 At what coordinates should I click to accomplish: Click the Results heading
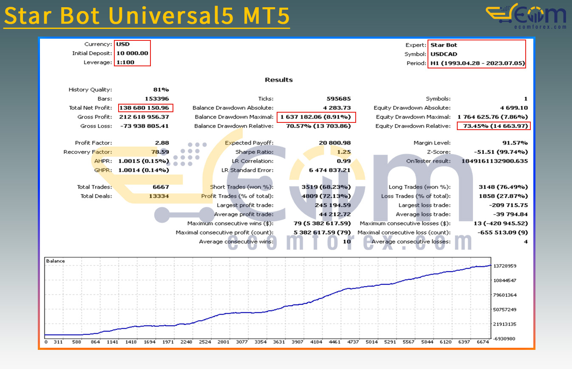279,80
